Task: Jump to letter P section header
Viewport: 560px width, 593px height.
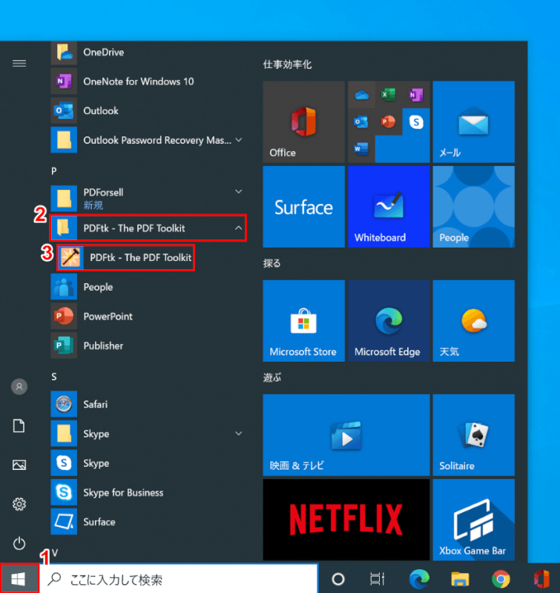Action: click(x=54, y=171)
